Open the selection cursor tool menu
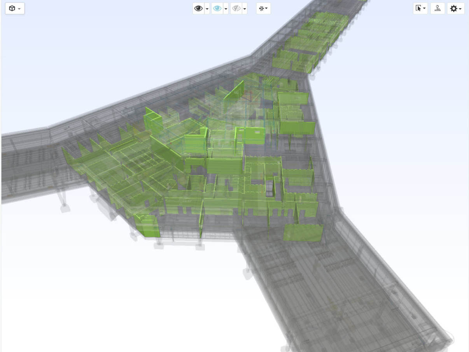Screen dimensions: 469x352 pos(420,9)
